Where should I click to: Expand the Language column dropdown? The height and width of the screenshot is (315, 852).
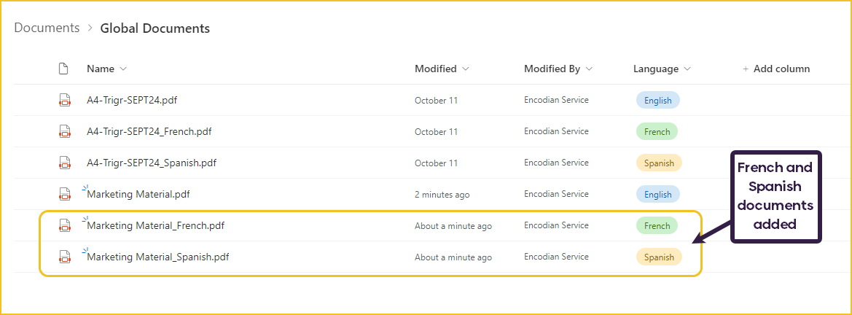coord(687,69)
